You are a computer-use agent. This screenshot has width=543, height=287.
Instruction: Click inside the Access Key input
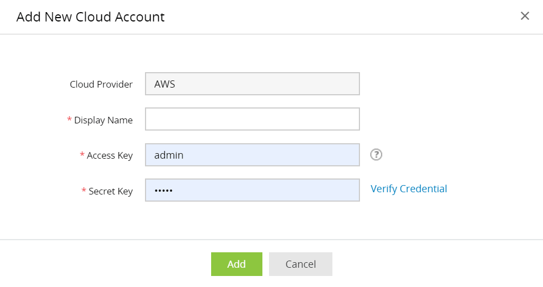coord(252,155)
